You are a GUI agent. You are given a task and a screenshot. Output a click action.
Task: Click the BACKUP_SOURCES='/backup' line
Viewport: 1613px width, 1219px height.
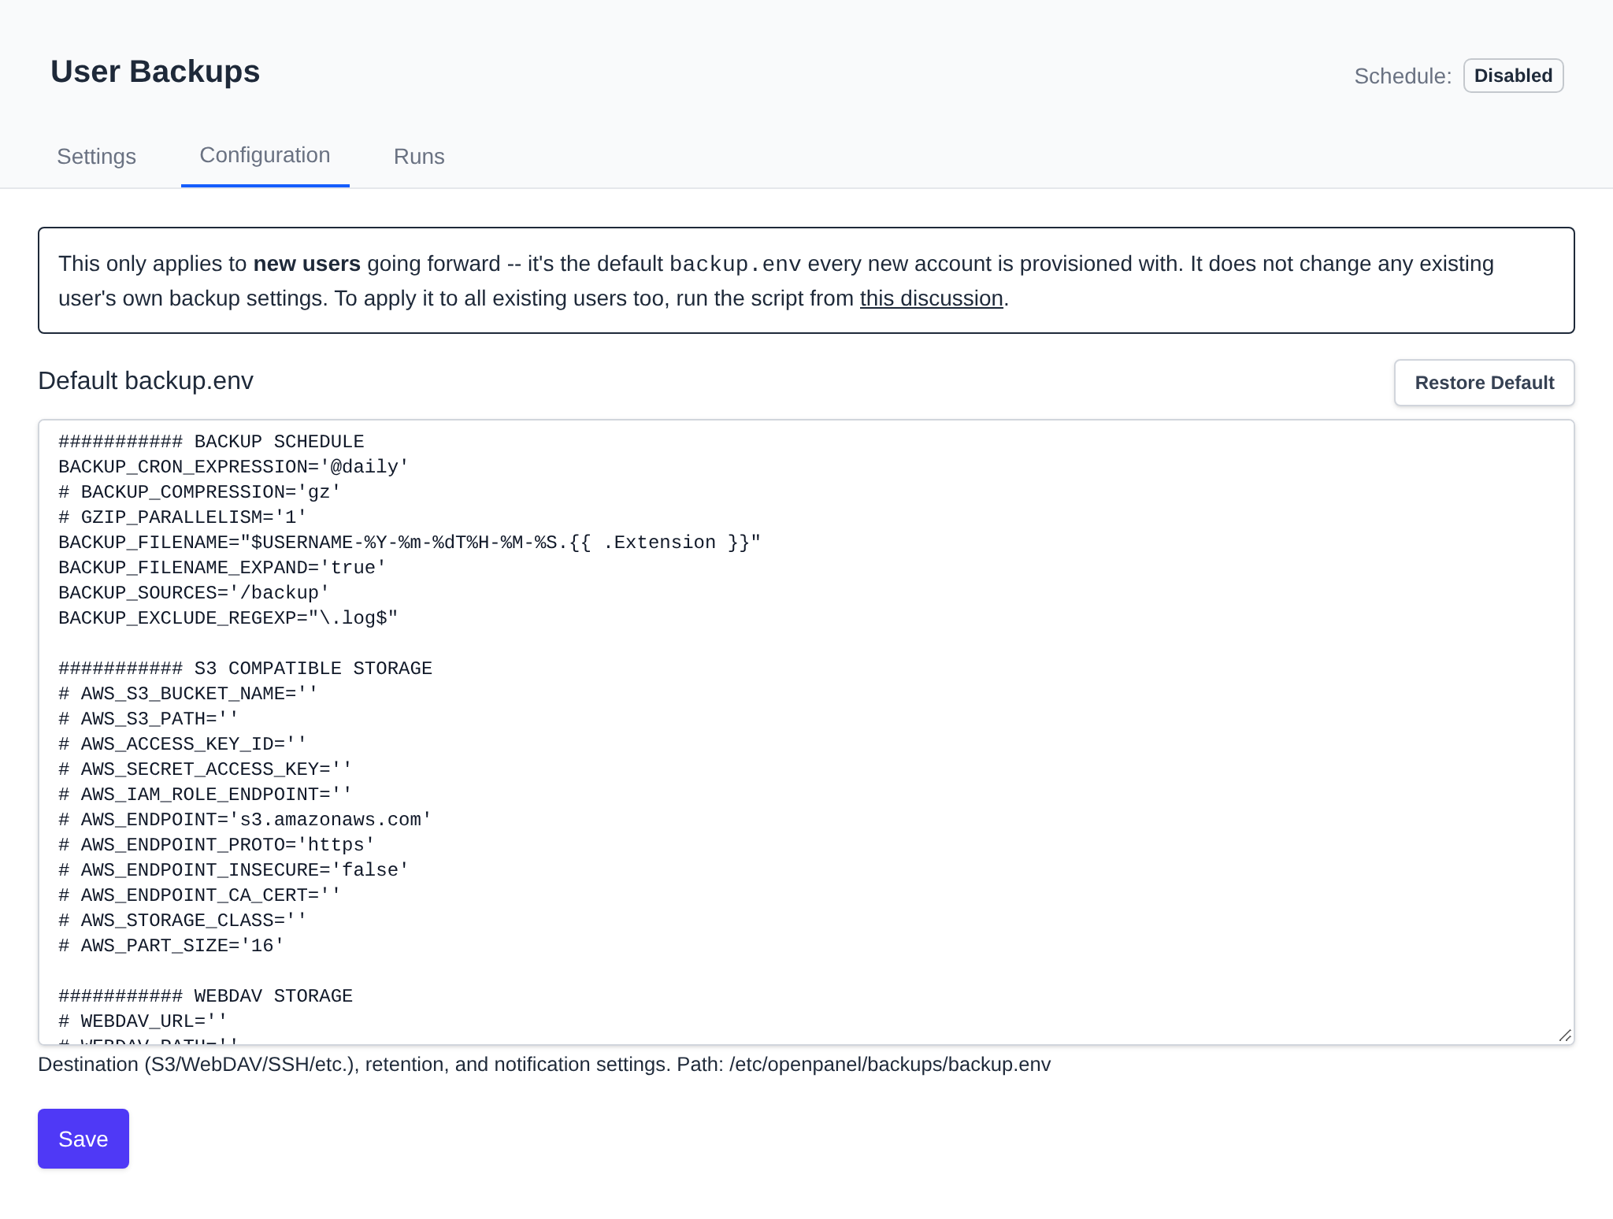pos(194,593)
